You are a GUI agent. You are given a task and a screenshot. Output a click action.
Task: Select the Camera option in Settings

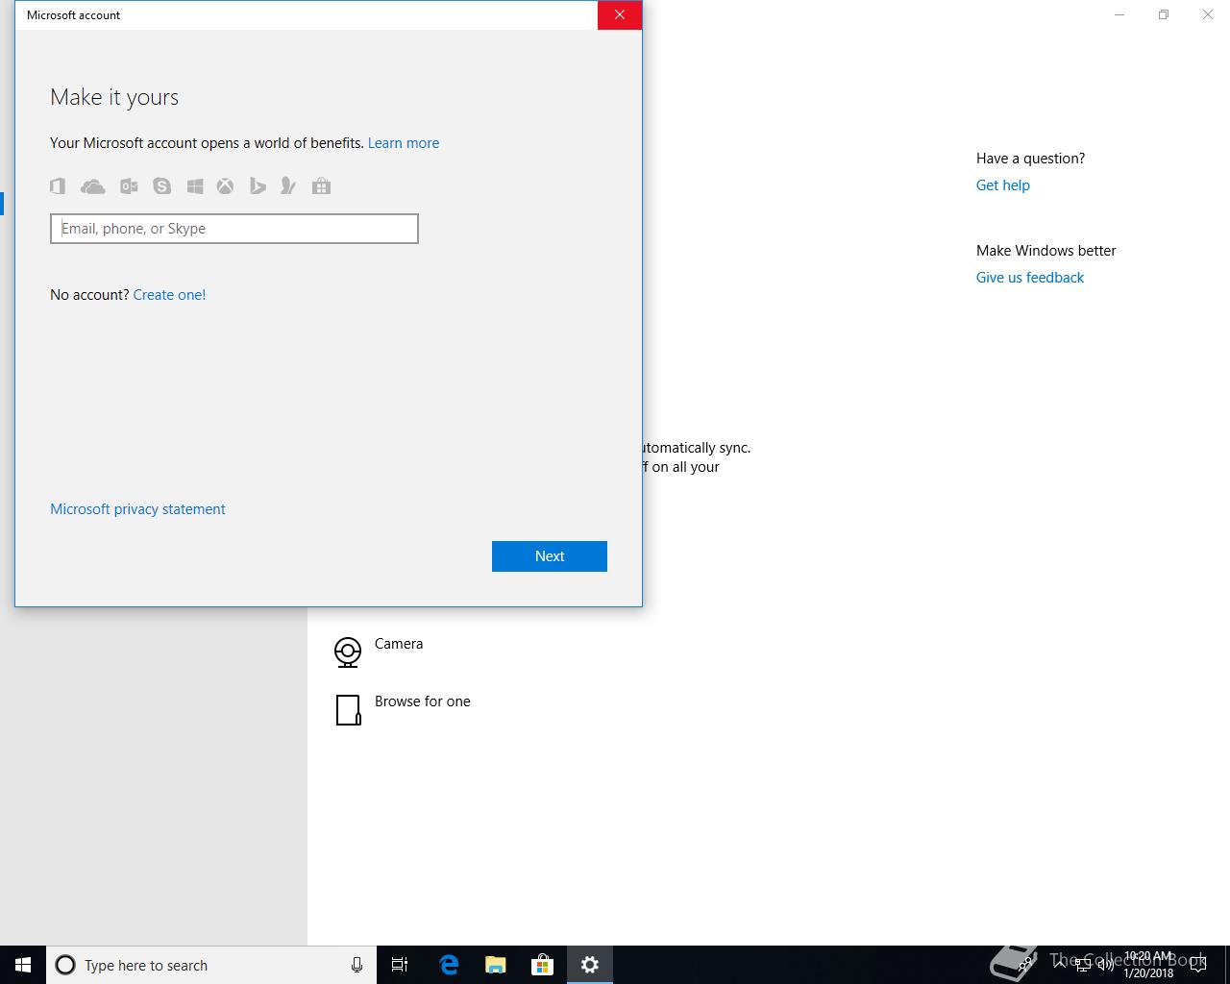click(399, 644)
